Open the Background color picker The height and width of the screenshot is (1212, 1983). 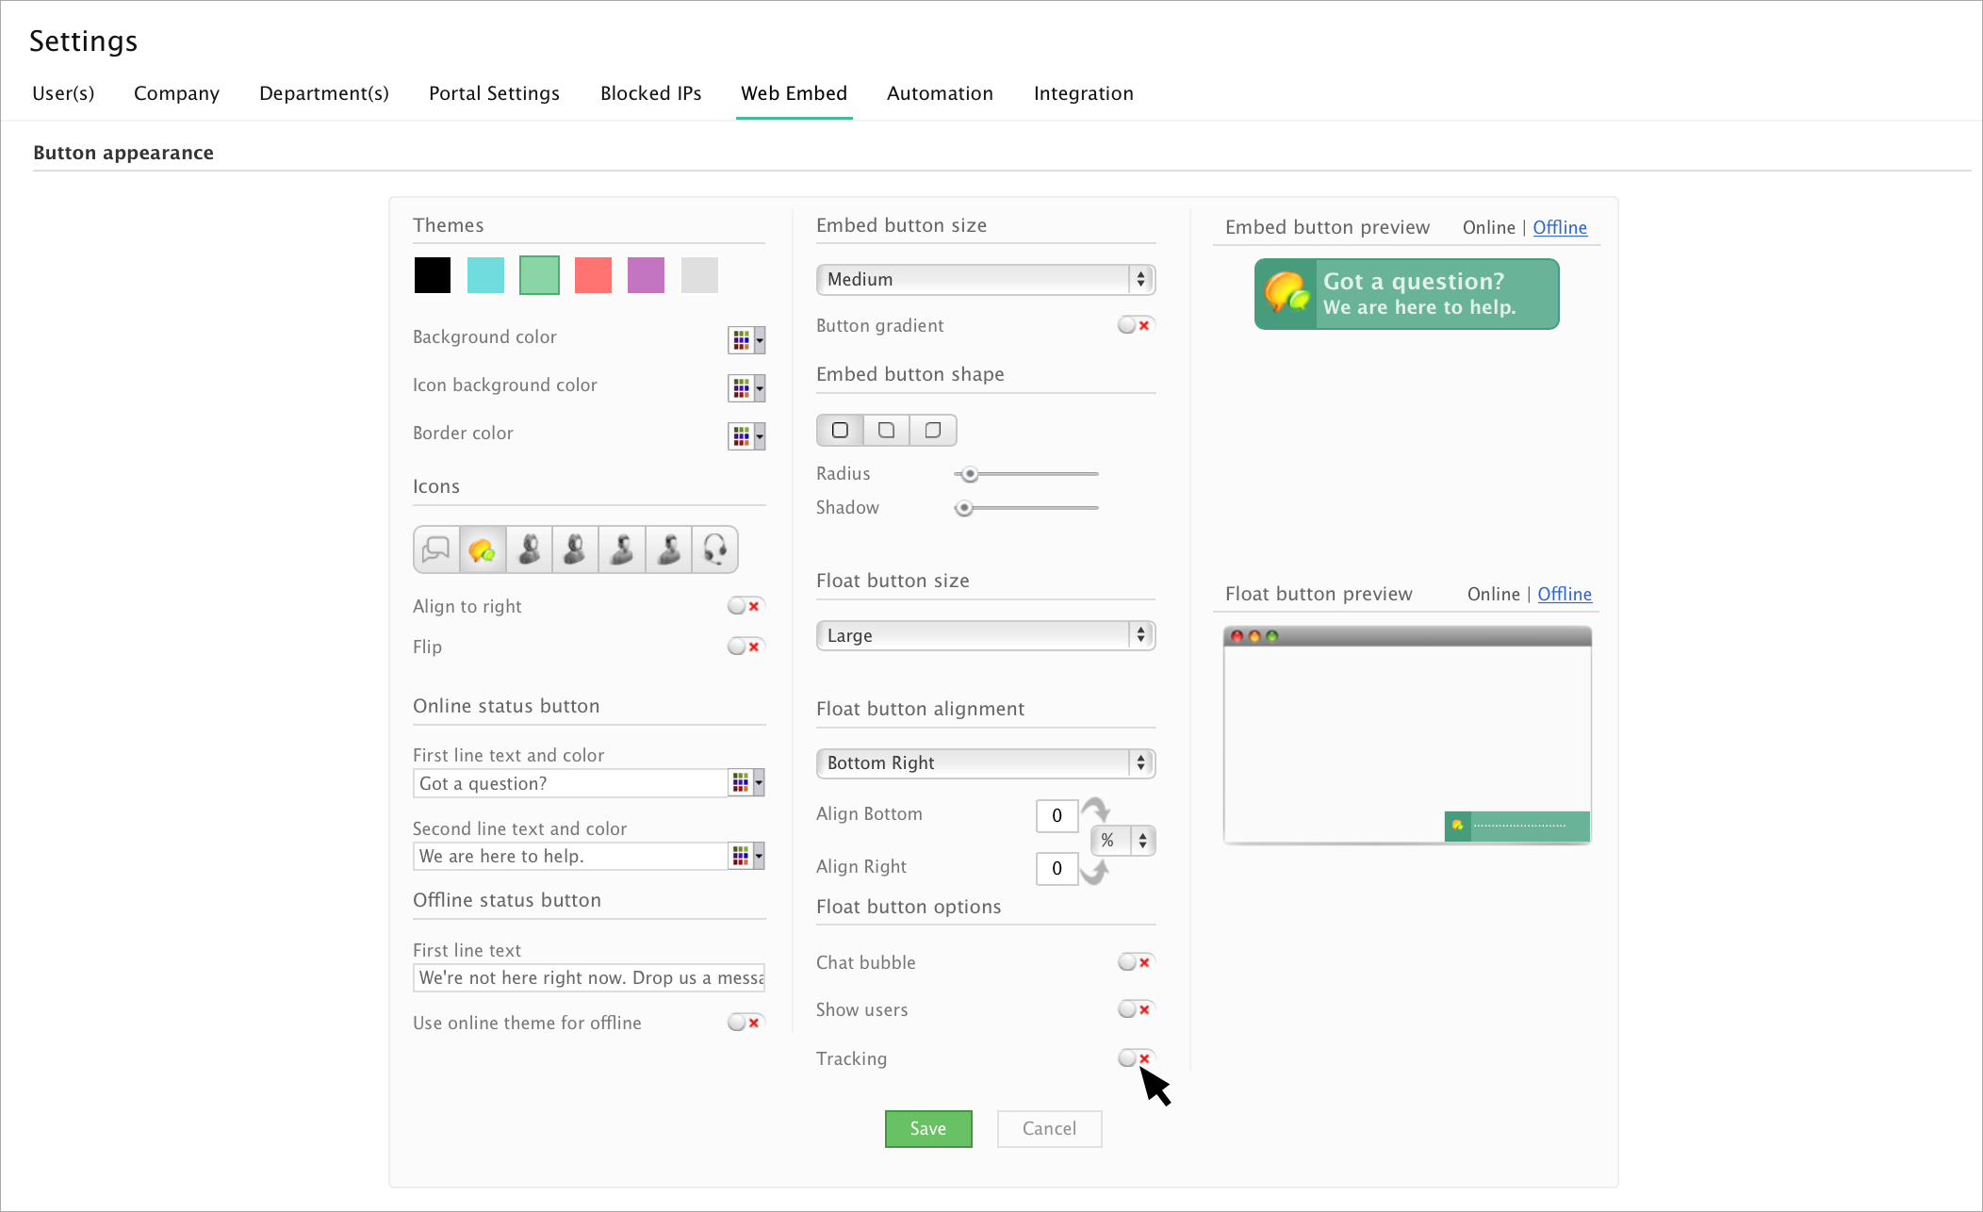pos(746,339)
